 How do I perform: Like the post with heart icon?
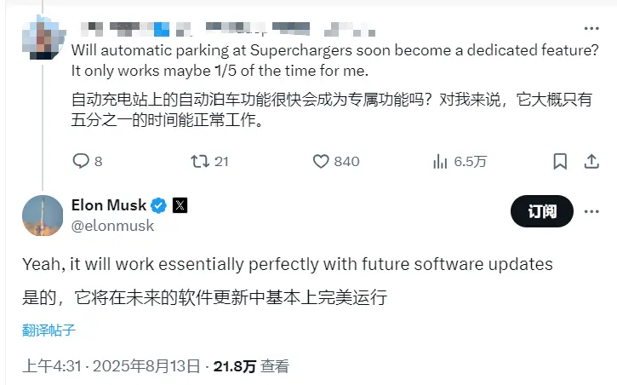(x=321, y=161)
